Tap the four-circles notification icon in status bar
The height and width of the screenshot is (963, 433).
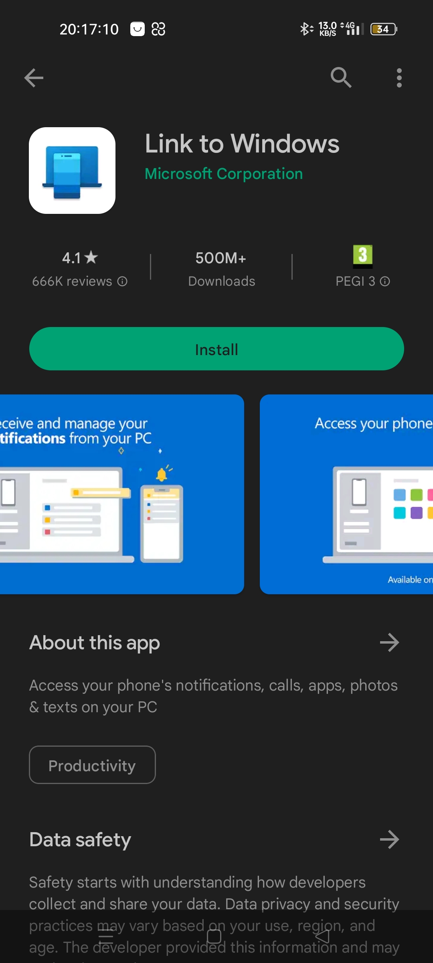[x=158, y=29]
